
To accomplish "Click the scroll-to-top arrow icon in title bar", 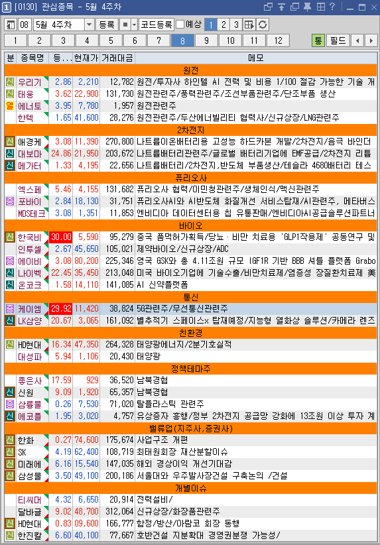I will (x=281, y=7).
